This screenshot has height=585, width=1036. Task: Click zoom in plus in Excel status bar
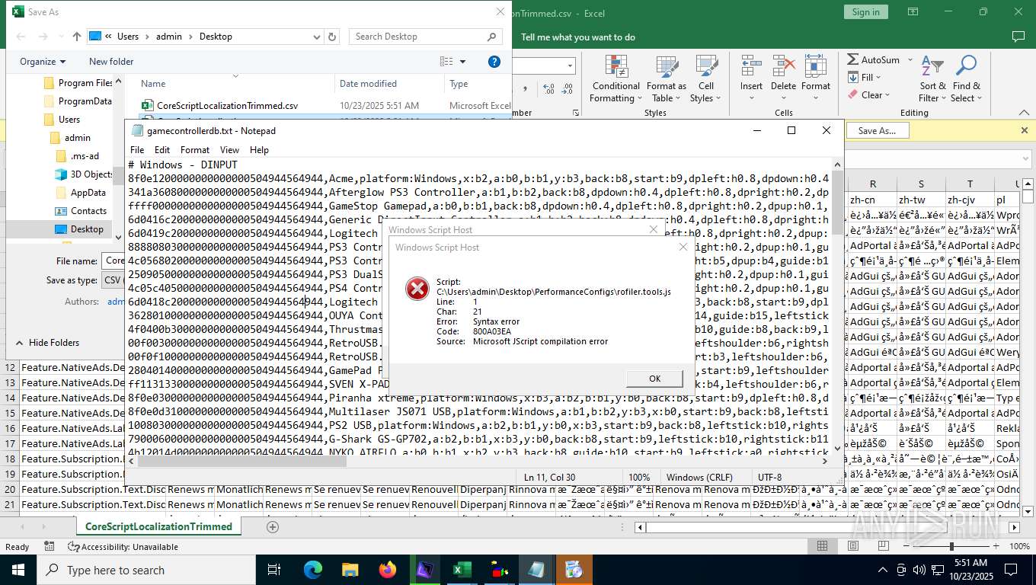tap(996, 546)
